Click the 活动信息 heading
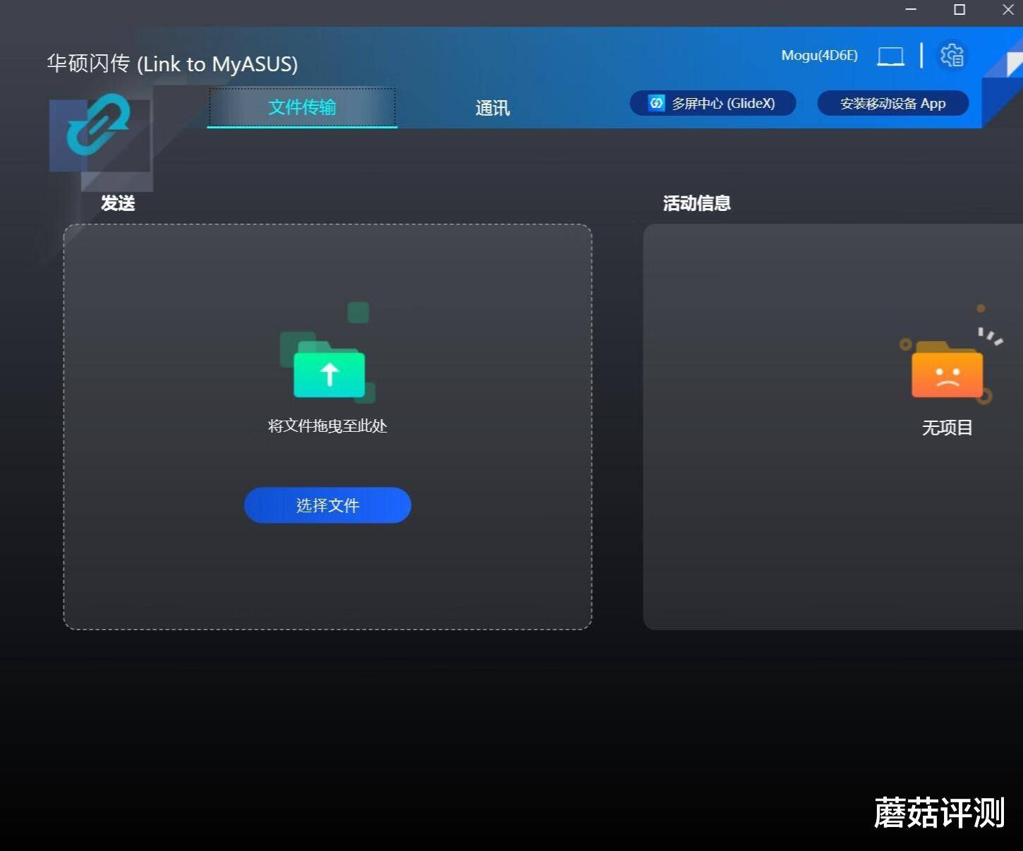1023x851 pixels. (x=697, y=203)
